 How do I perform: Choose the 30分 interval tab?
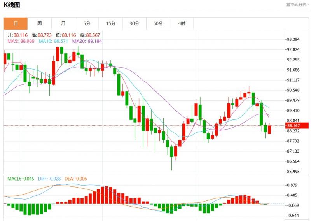click(135, 23)
